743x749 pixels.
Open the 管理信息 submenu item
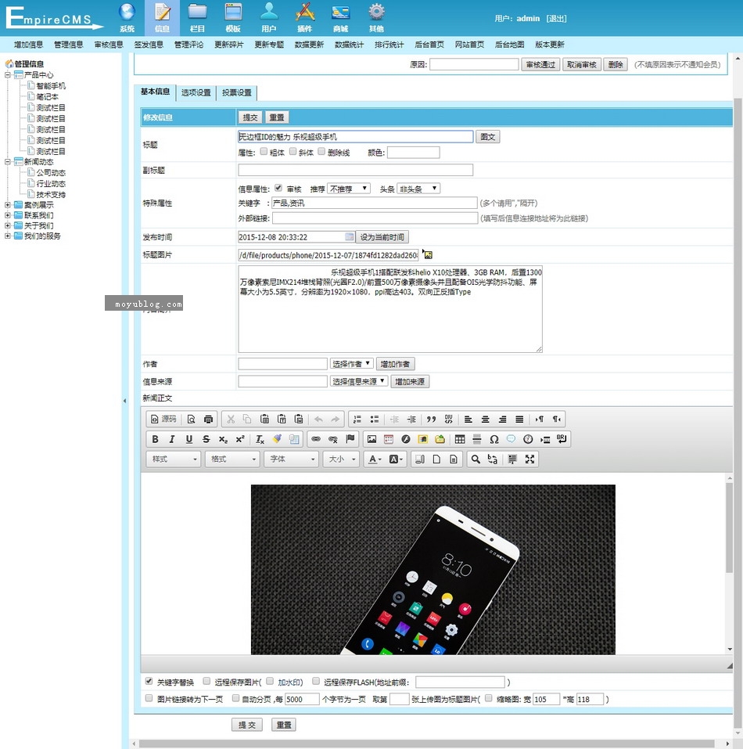point(68,45)
